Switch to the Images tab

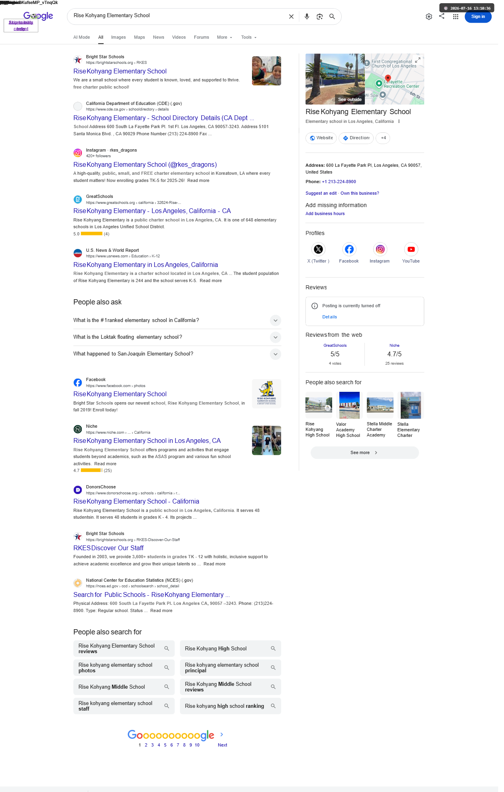click(118, 38)
